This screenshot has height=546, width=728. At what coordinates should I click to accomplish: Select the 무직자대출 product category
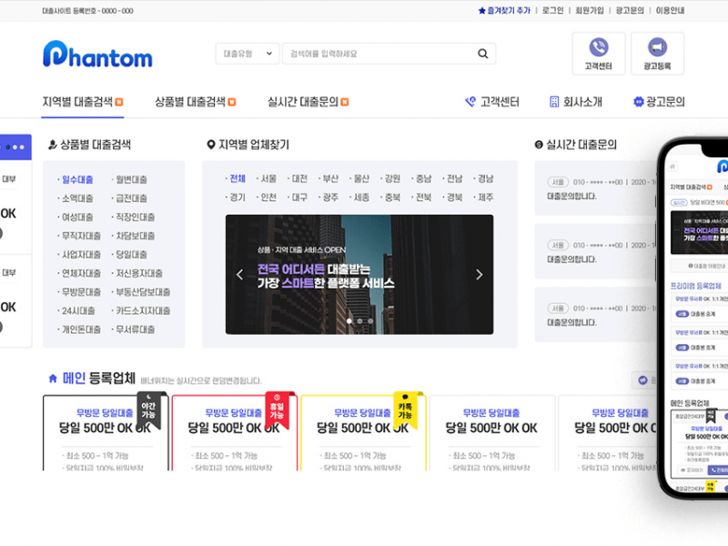(x=81, y=236)
